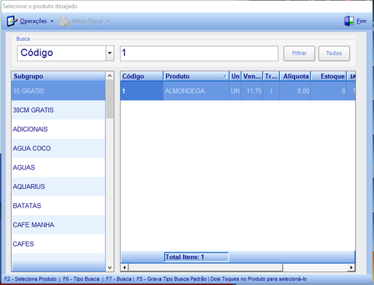Click subgroup list scroll down arrow
374x285 pixels.
pyautogui.click(x=109, y=268)
